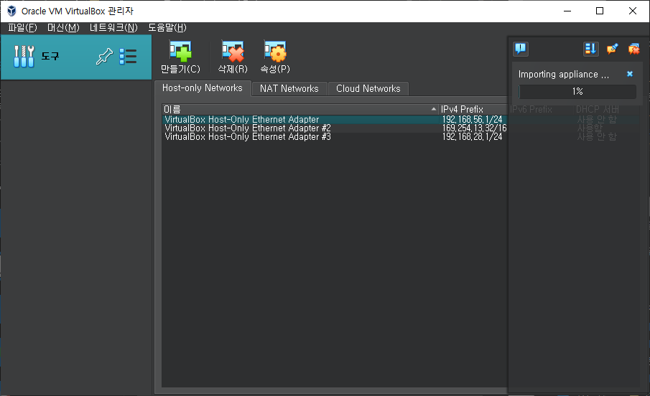The height and width of the screenshot is (396, 650).
Task: Sort by the 이름 column header
Action: (300, 109)
